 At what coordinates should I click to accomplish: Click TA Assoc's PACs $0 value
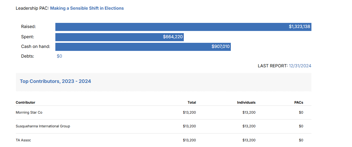tap(301, 140)
